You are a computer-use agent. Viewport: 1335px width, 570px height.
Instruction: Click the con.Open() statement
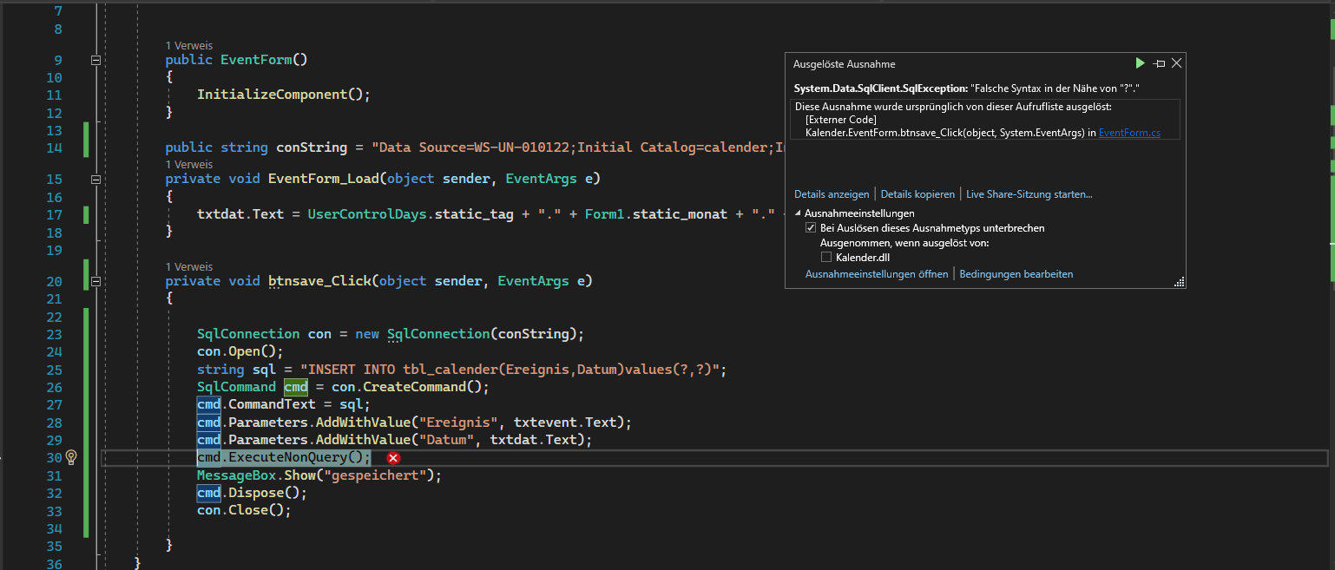click(240, 351)
